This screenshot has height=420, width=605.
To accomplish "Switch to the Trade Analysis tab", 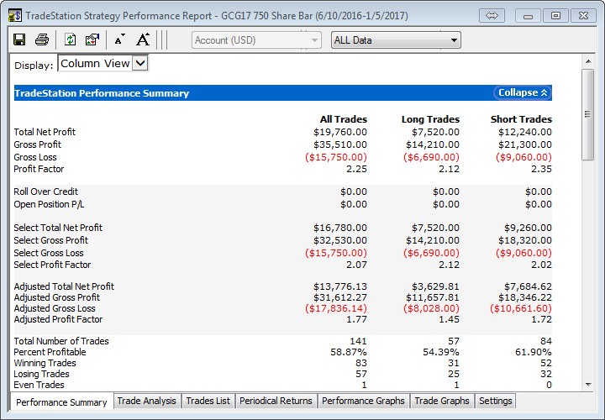I will (x=146, y=402).
